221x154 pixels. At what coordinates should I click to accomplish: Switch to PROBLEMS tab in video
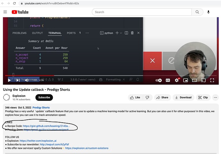[x=20, y=33]
